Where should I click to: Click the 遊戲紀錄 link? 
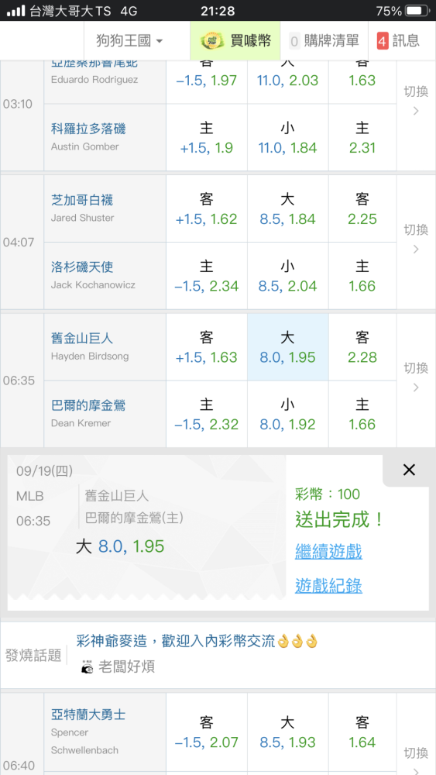[x=328, y=585]
